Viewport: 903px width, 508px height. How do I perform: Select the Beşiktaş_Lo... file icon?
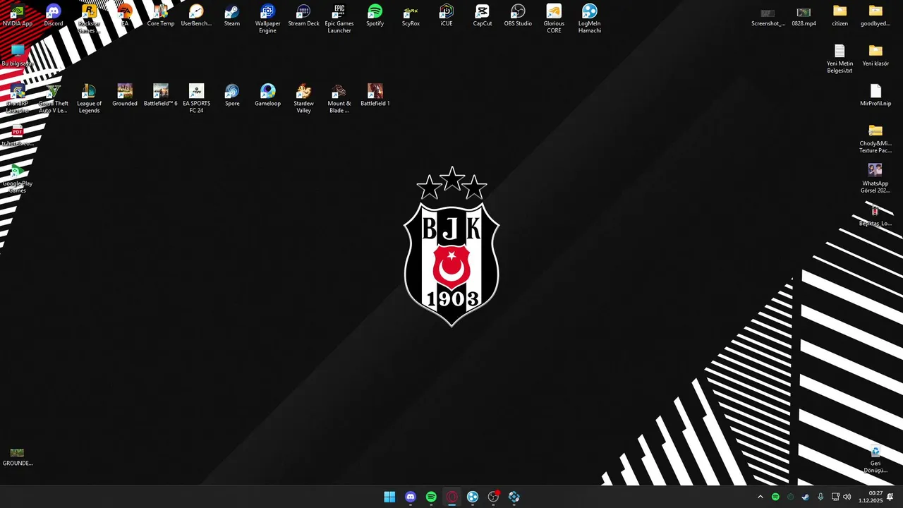[x=875, y=215]
